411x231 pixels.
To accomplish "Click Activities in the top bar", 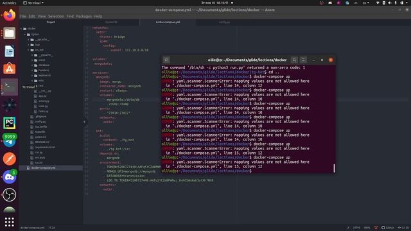I will (x=9, y=3).
